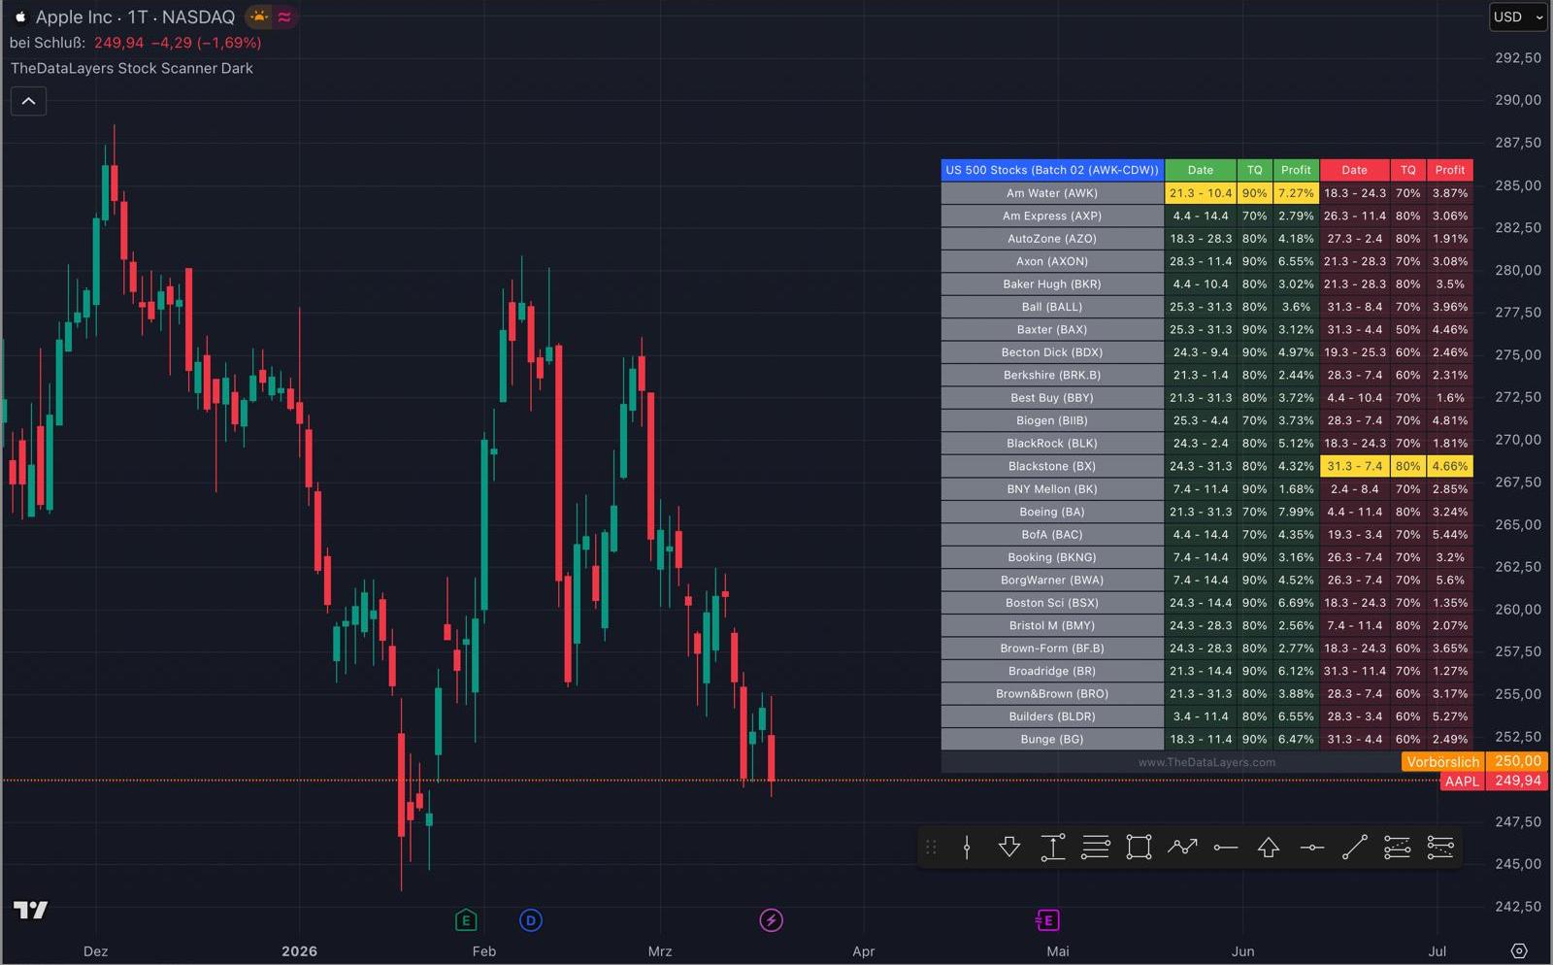Select the rectangle drawing tool
This screenshot has height=965, width=1553.
pyautogui.click(x=1139, y=847)
